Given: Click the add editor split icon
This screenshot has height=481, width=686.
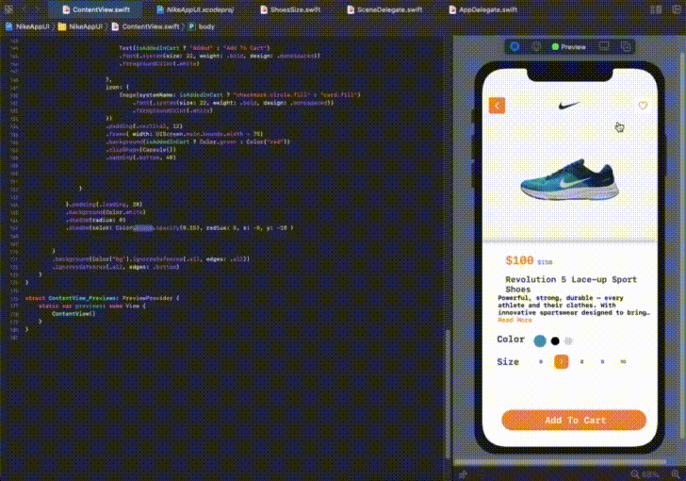Looking at the screenshot, I should click(677, 9).
